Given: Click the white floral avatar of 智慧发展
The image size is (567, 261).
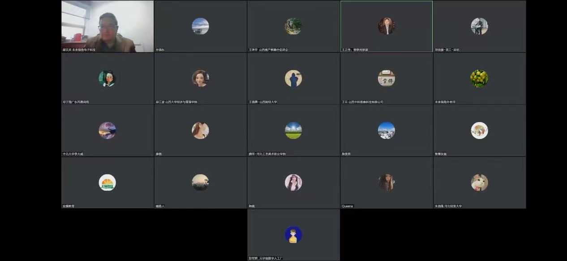Looking at the screenshot, I should pyautogui.click(x=479, y=130).
